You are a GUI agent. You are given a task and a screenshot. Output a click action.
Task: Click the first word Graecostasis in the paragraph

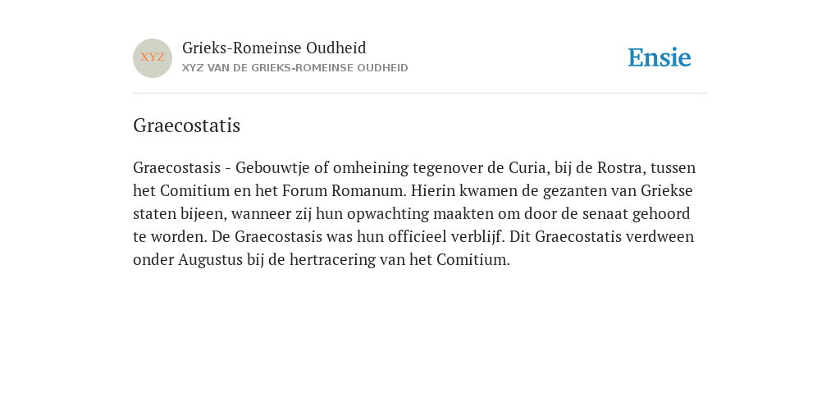pos(177,168)
